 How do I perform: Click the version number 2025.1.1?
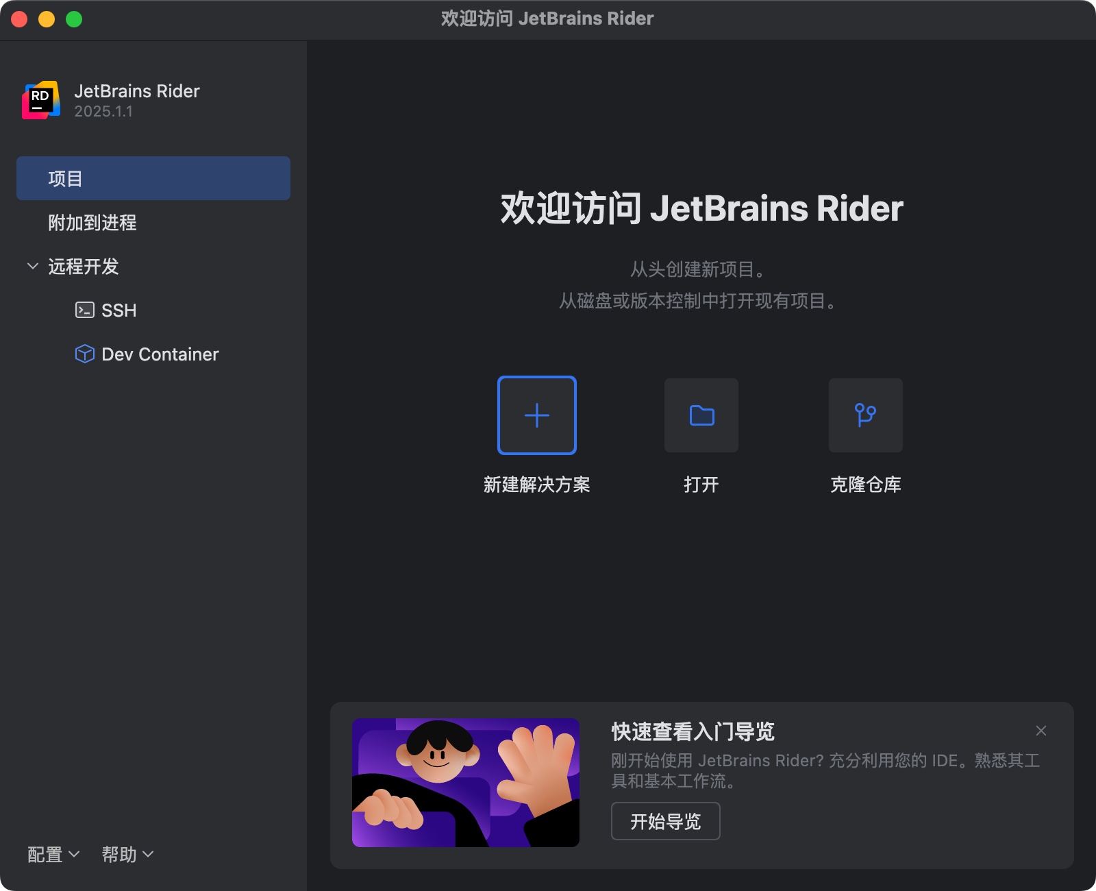pyautogui.click(x=103, y=112)
